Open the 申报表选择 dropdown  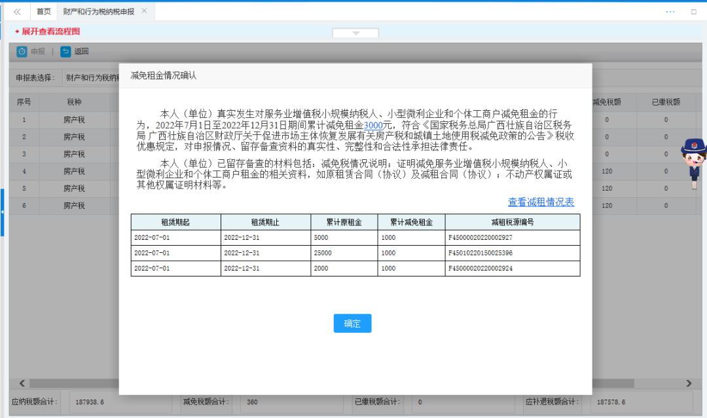(x=92, y=78)
